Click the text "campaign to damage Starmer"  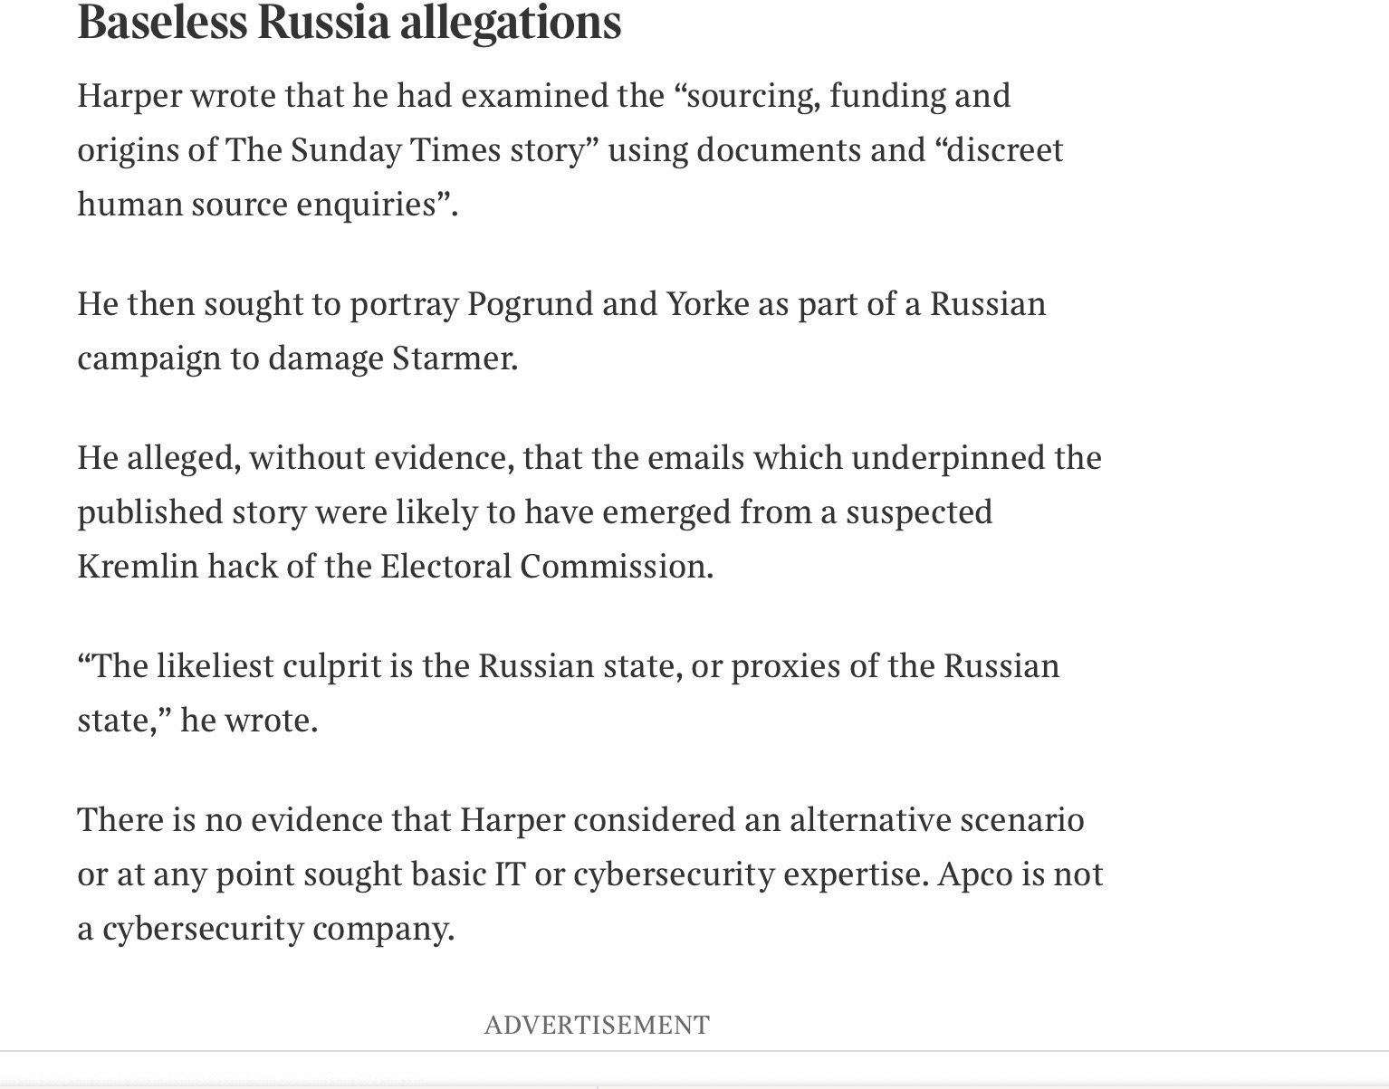click(x=296, y=358)
